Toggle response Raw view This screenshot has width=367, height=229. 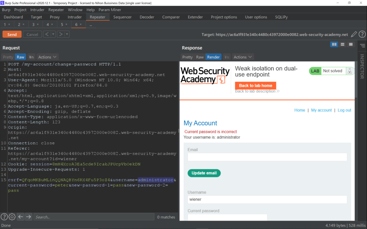click(200, 57)
